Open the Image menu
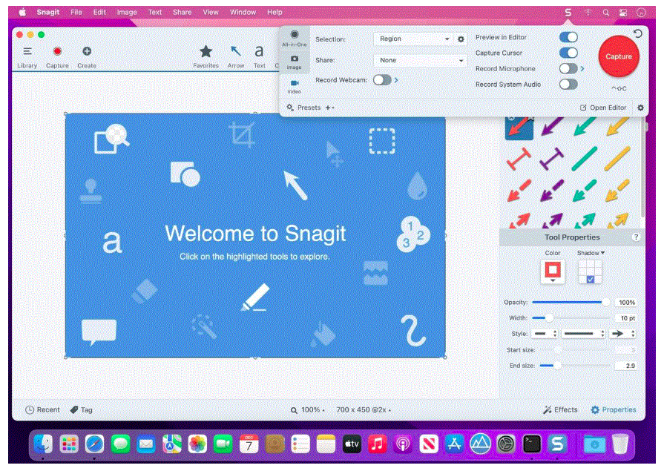 click(127, 13)
